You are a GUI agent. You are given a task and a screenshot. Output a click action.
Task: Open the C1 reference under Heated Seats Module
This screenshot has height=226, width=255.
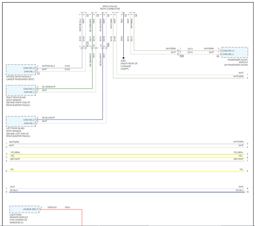[x=38, y=73]
